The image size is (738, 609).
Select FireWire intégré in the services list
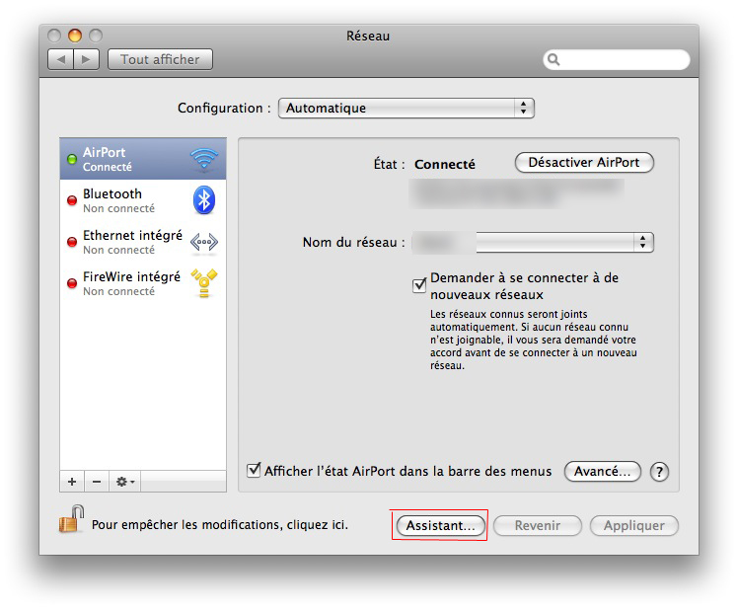pos(143,283)
